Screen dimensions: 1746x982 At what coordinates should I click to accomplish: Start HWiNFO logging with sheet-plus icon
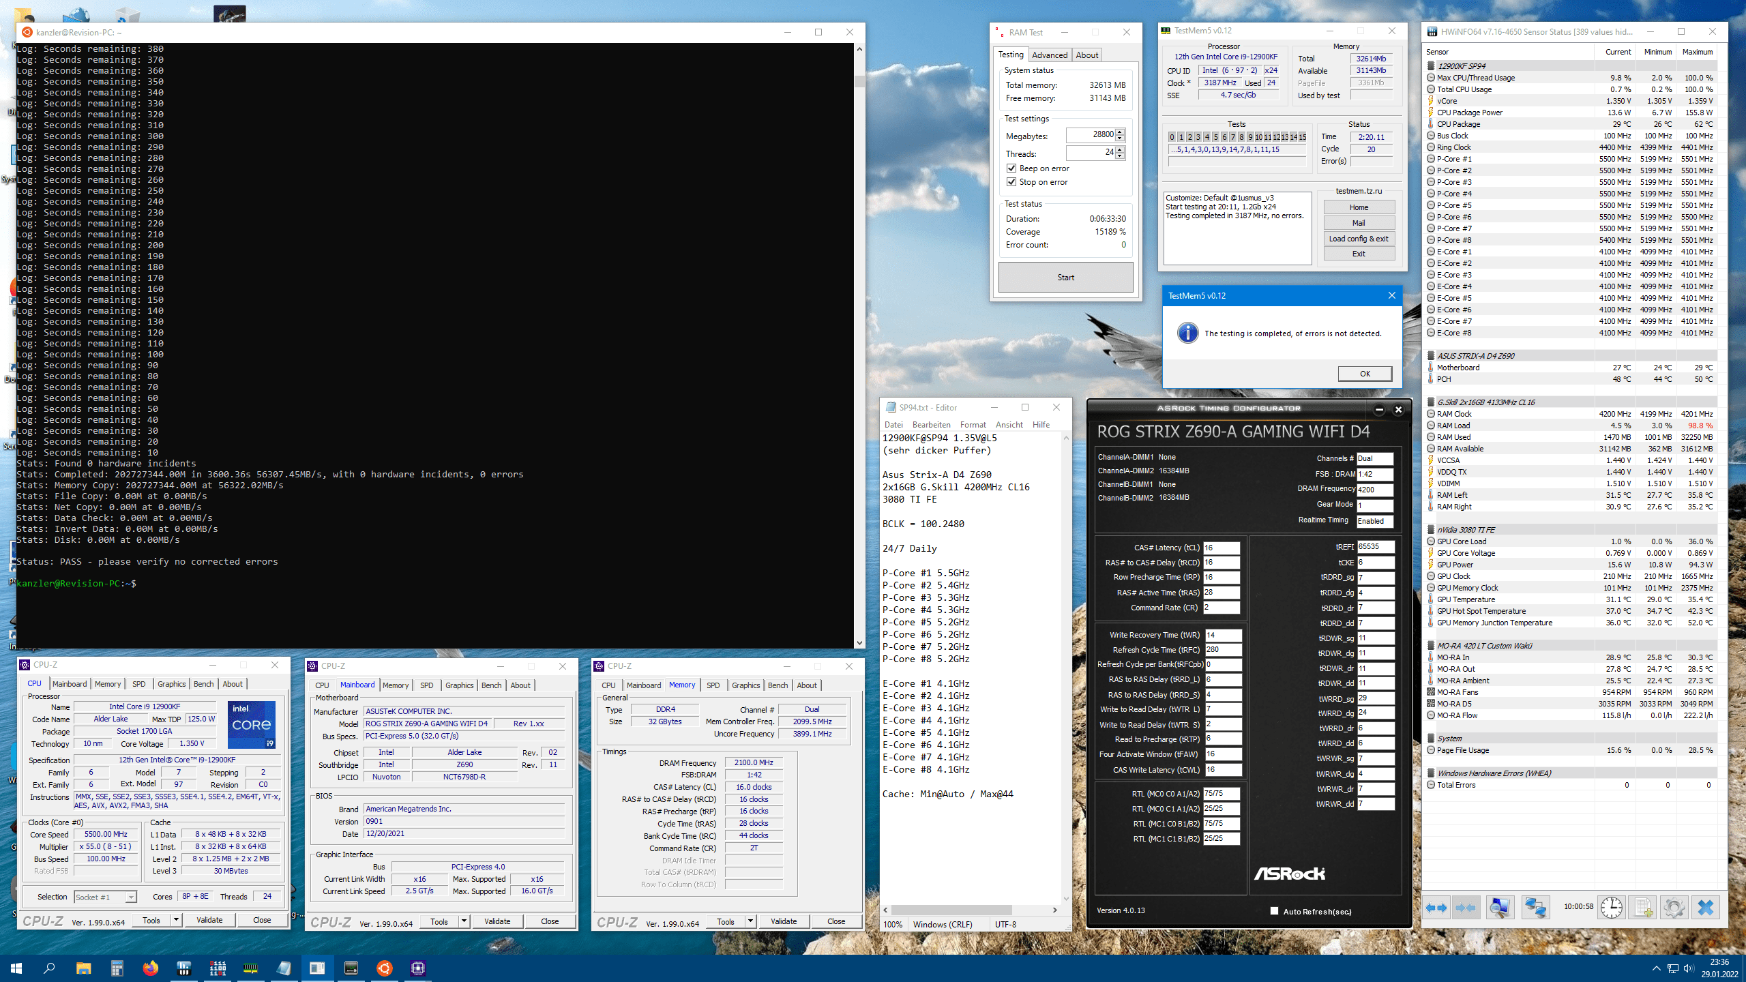[1642, 908]
